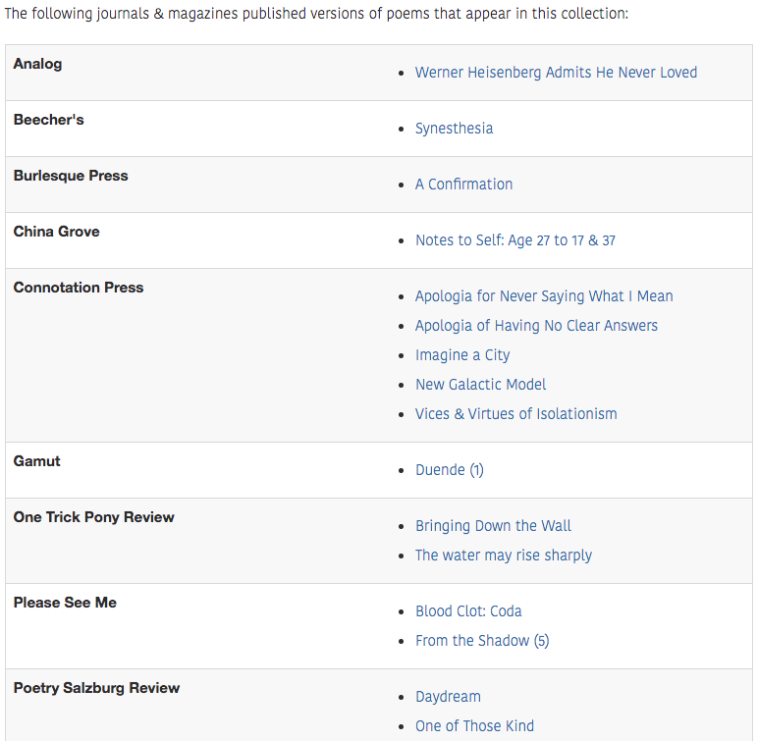This screenshot has height=741, width=758.
Task: Follow the Imagine a City link
Action: (462, 355)
